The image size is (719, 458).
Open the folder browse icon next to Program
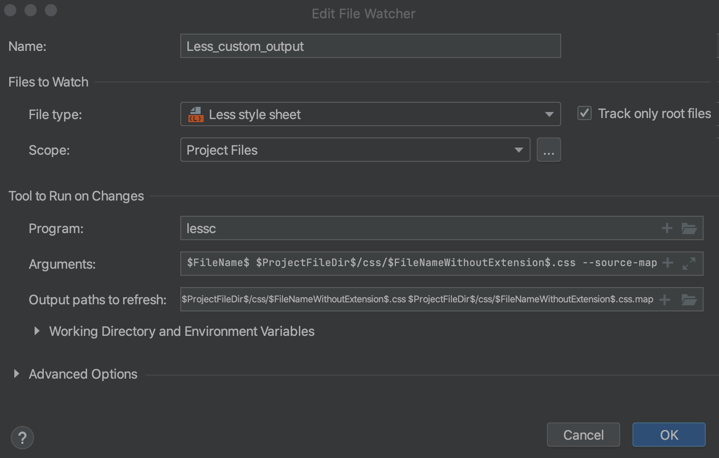pyautogui.click(x=689, y=228)
